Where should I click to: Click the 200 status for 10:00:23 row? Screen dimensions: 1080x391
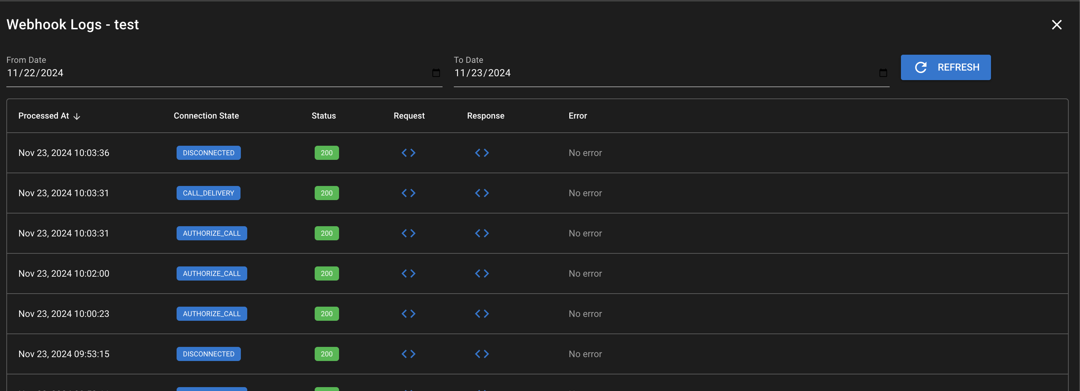(327, 314)
